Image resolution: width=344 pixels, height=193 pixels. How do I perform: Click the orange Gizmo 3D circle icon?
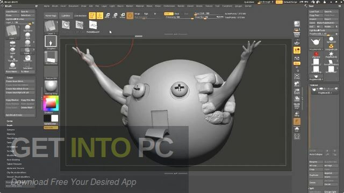tap(130, 16)
